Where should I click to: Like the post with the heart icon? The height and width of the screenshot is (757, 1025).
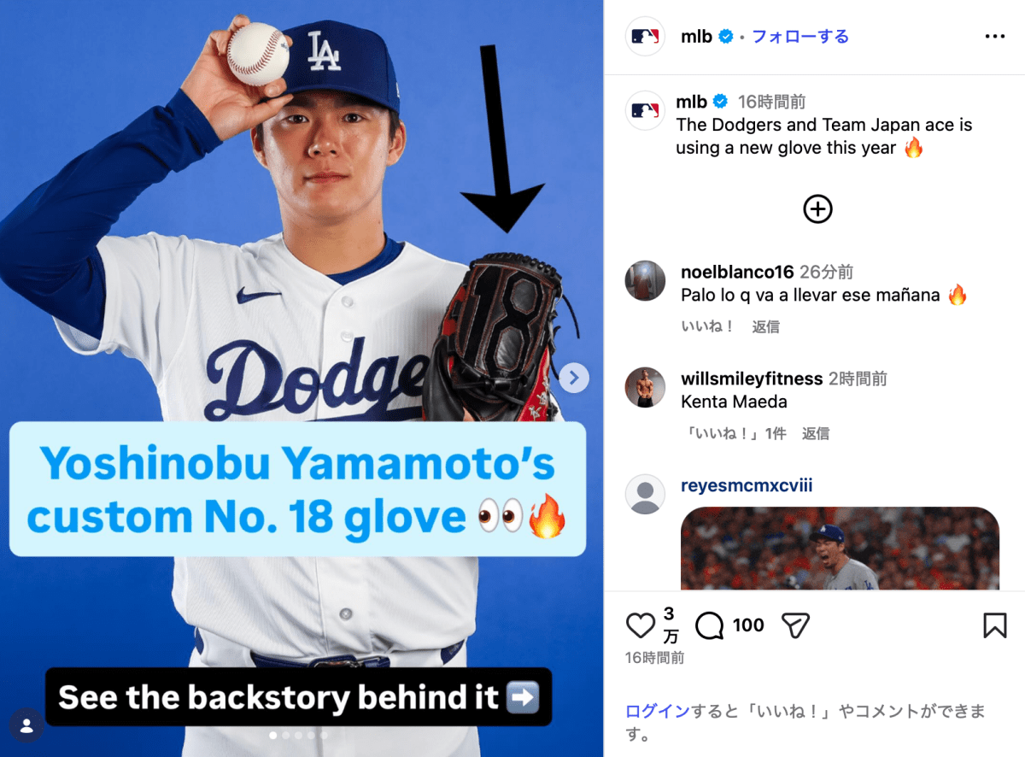[x=641, y=626]
